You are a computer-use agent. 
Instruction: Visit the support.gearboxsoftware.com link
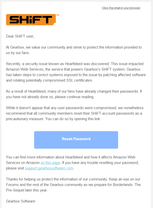(49, 168)
